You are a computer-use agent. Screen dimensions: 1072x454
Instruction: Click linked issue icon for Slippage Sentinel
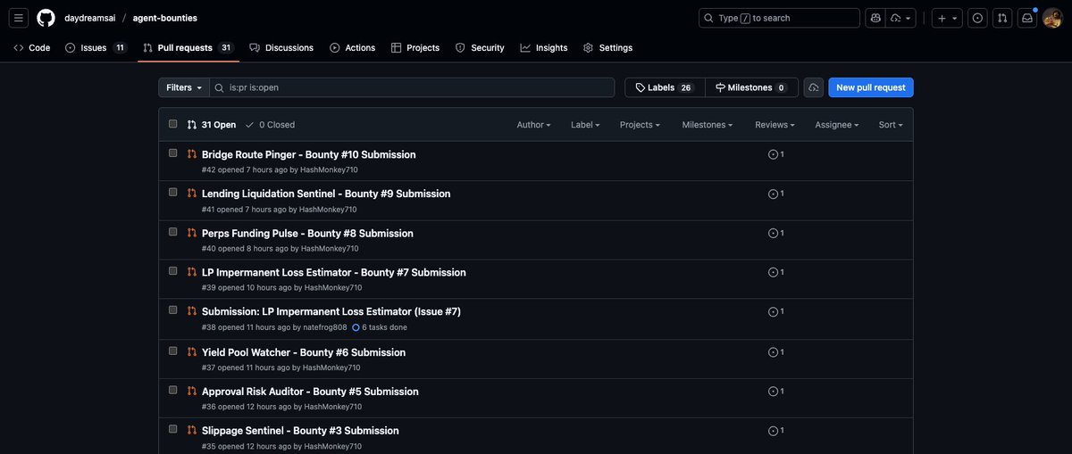(775, 430)
